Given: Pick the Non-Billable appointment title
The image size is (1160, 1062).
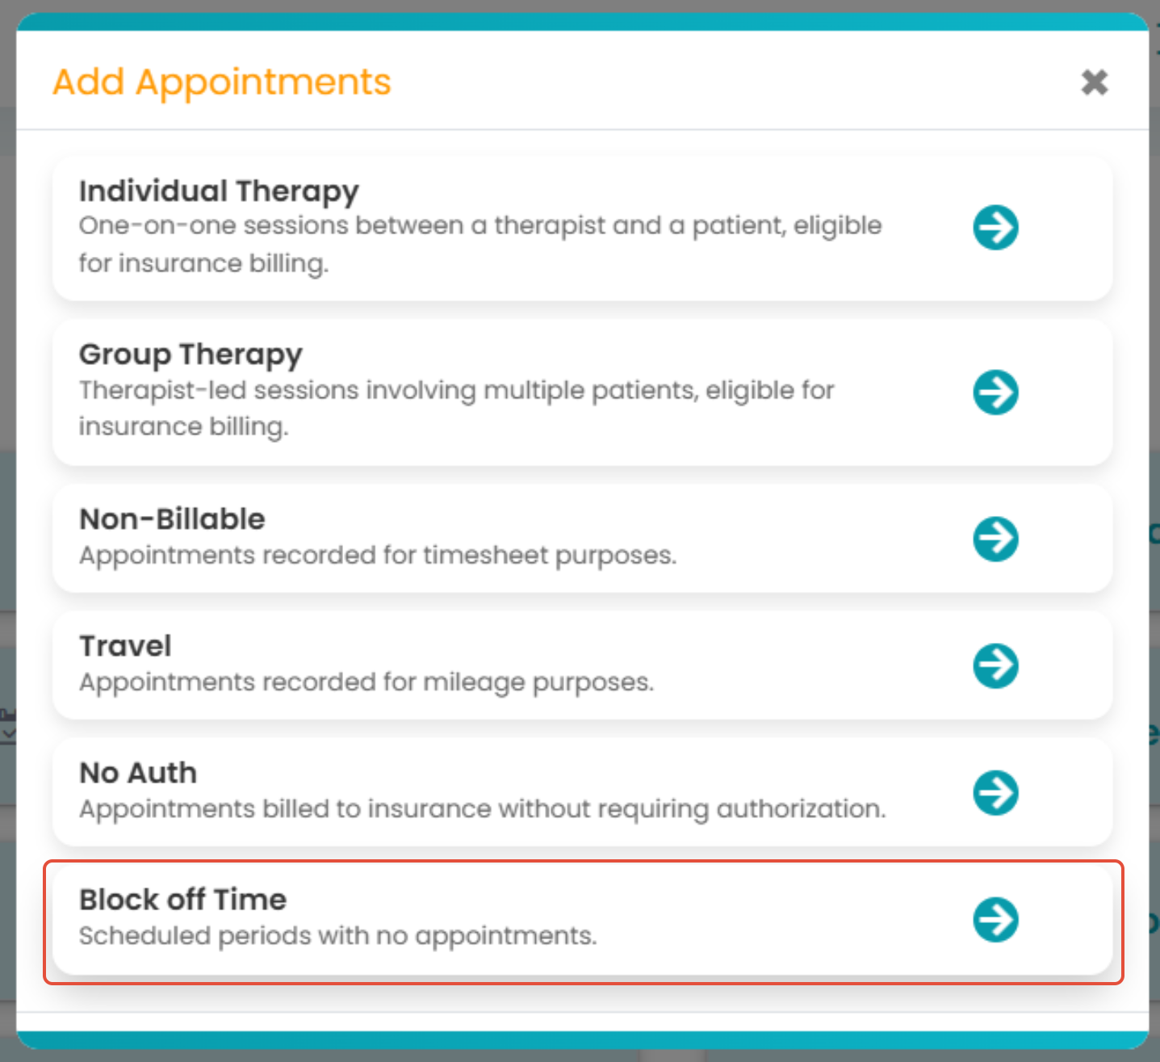Looking at the screenshot, I should [172, 519].
